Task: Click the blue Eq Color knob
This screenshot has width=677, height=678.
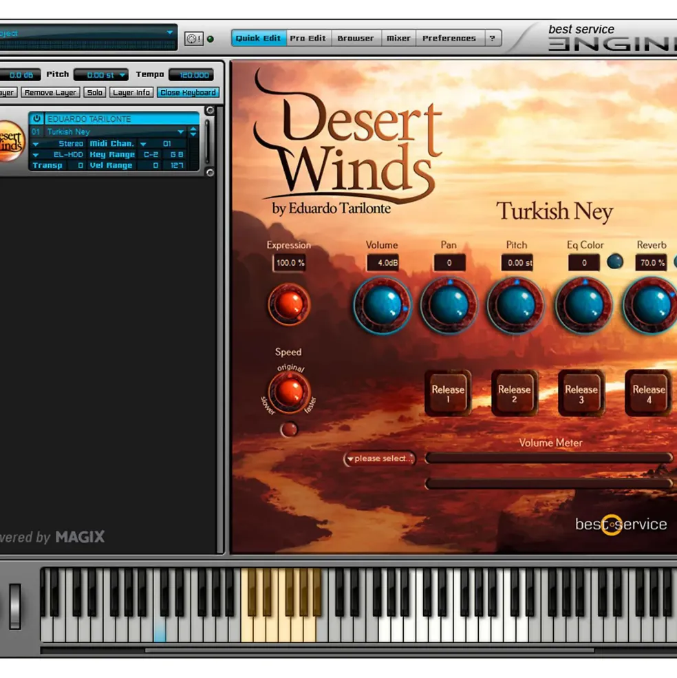Action: coord(583,306)
